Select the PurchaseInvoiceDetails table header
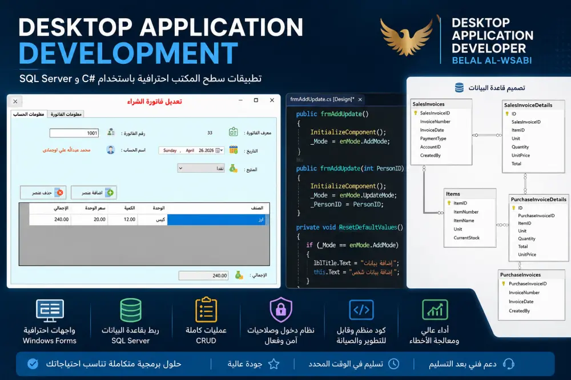This screenshot has width=571, height=380. [x=538, y=199]
